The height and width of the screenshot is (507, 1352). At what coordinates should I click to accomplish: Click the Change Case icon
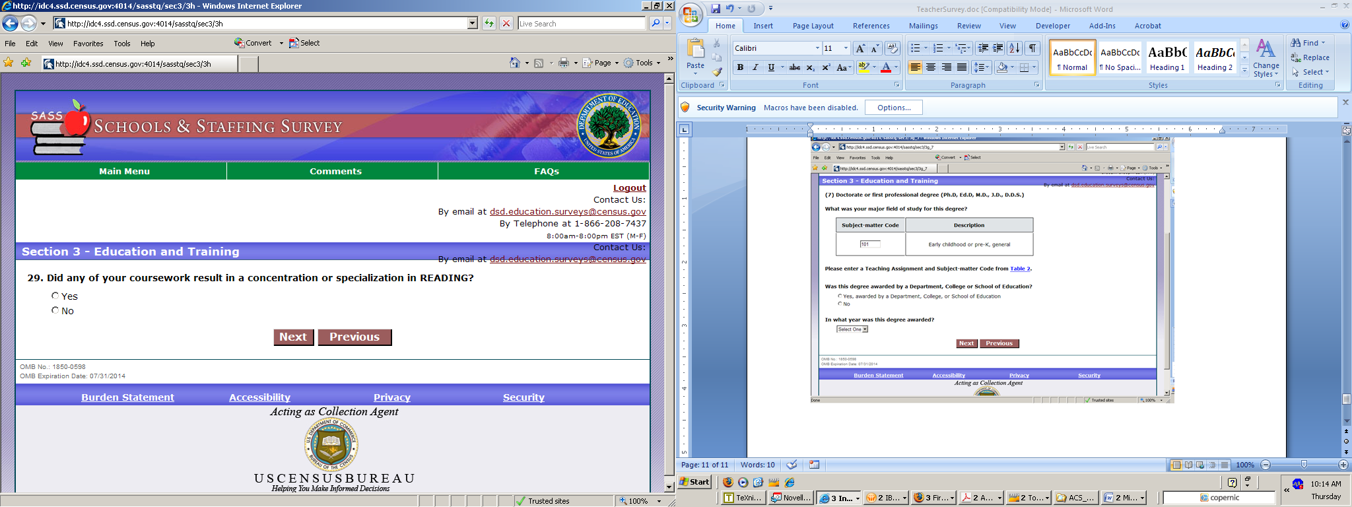pos(843,67)
